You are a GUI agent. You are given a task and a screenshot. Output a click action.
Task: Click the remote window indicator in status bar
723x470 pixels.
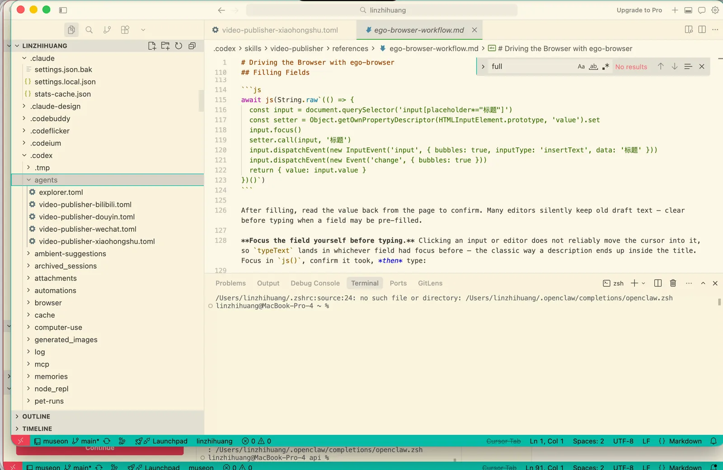(20, 441)
